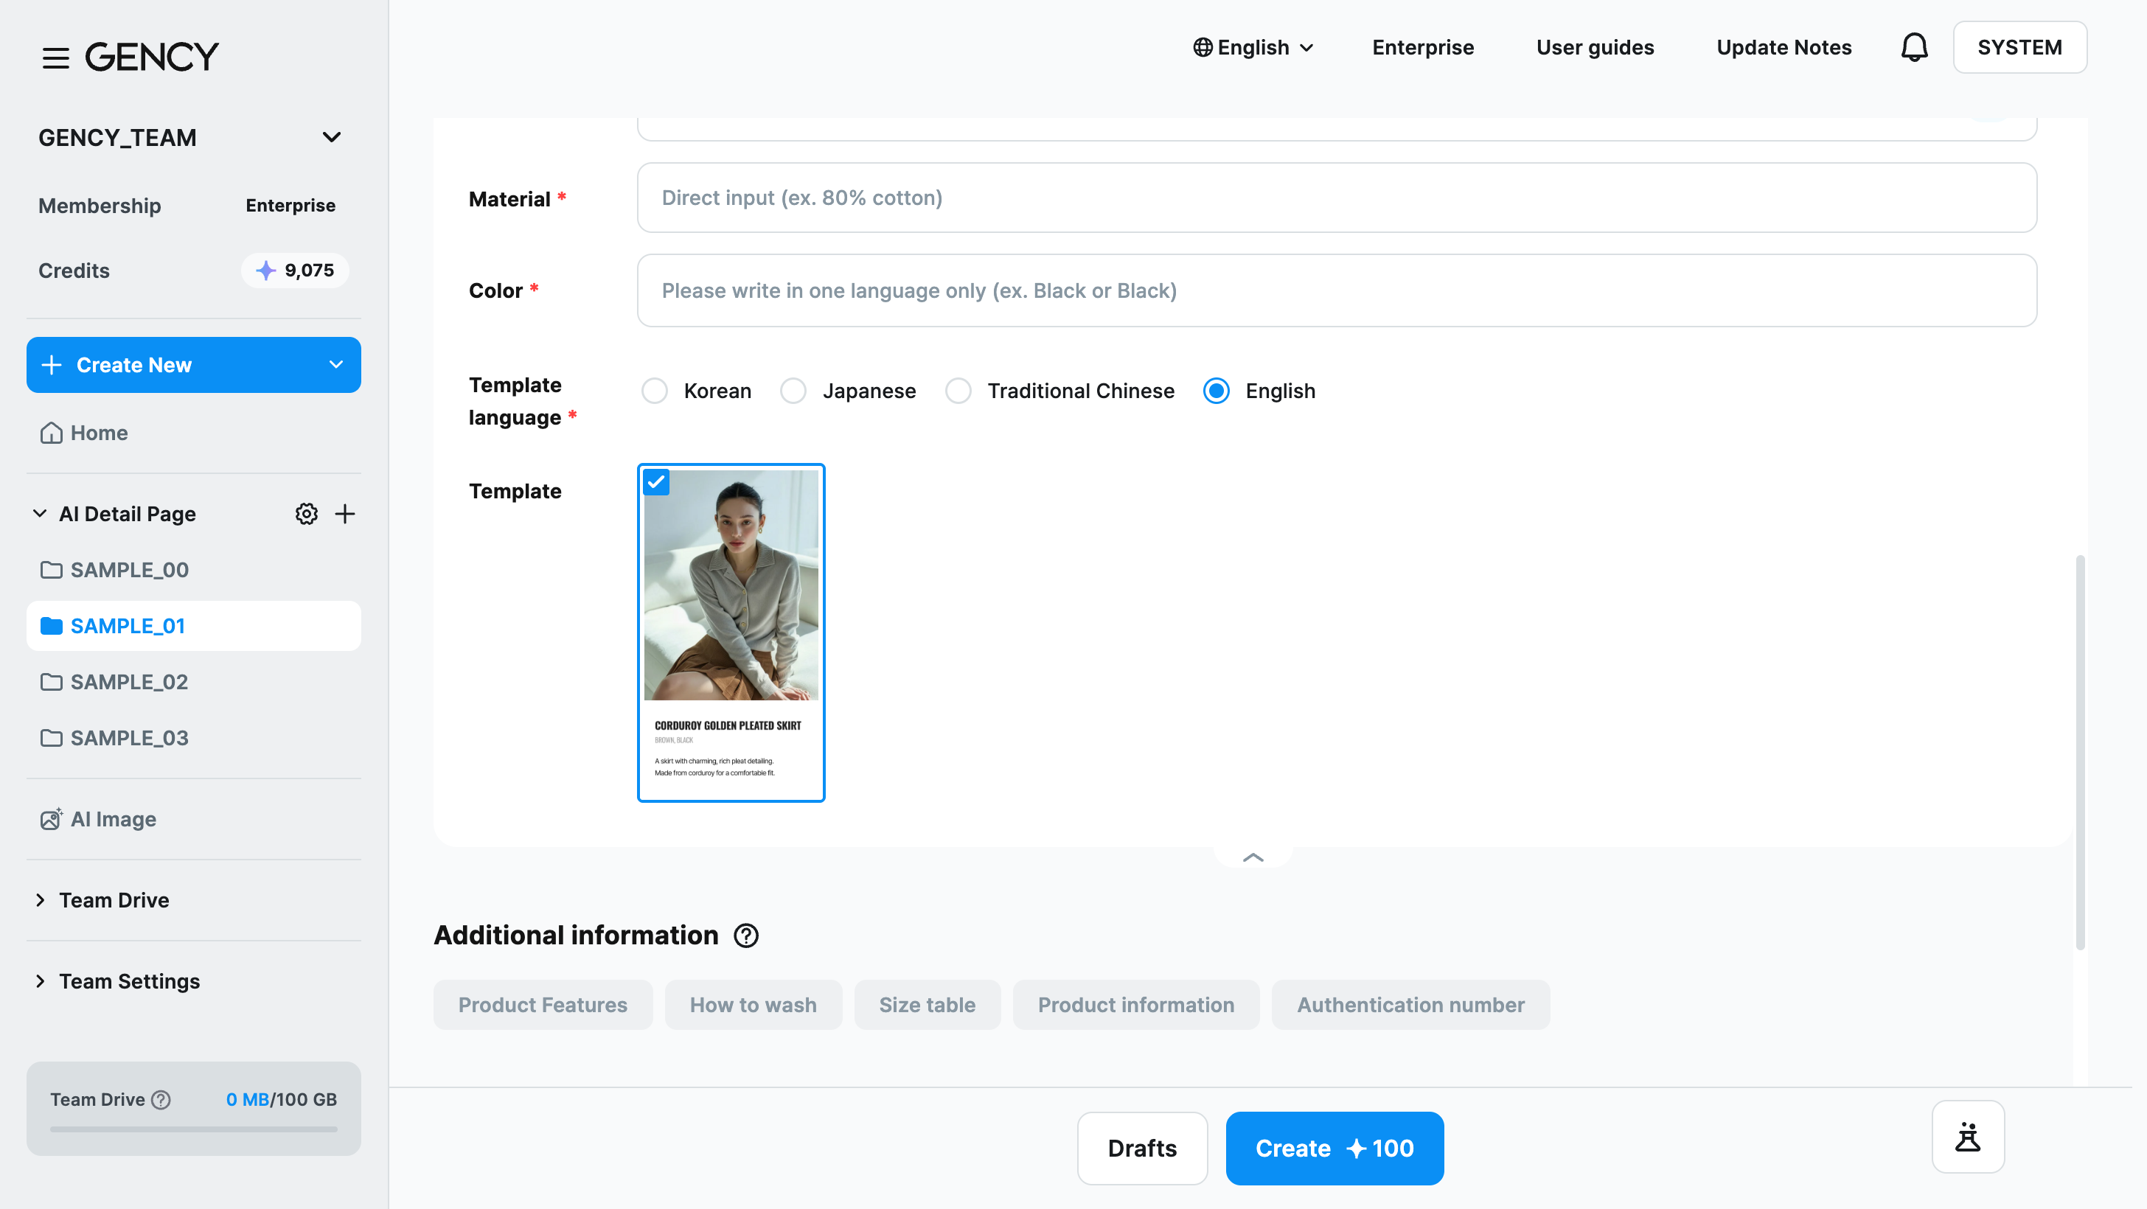The height and width of the screenshot is (1209, 2147).
Task: Click the Create 100 credits button
Action: [1335, 1148]
